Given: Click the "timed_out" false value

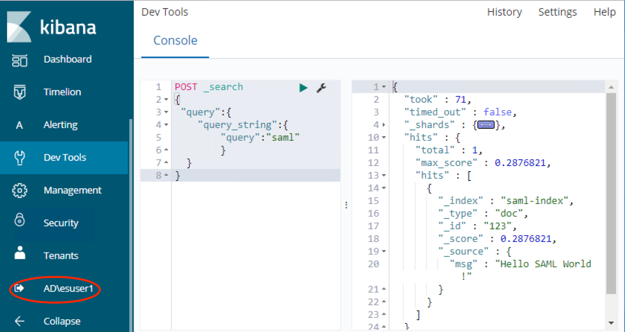Looking at the screenshot, I should (498, 112).
